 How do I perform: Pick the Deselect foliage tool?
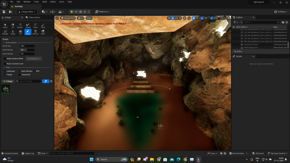(x=20, y=25)
